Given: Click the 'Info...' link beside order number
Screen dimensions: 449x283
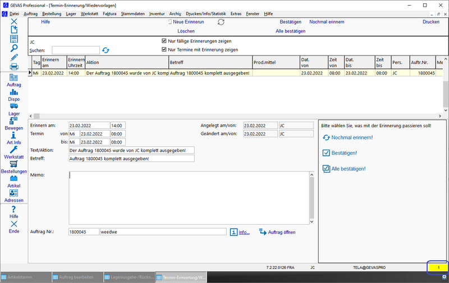Looking at the screenshot, I should point(244,232).
